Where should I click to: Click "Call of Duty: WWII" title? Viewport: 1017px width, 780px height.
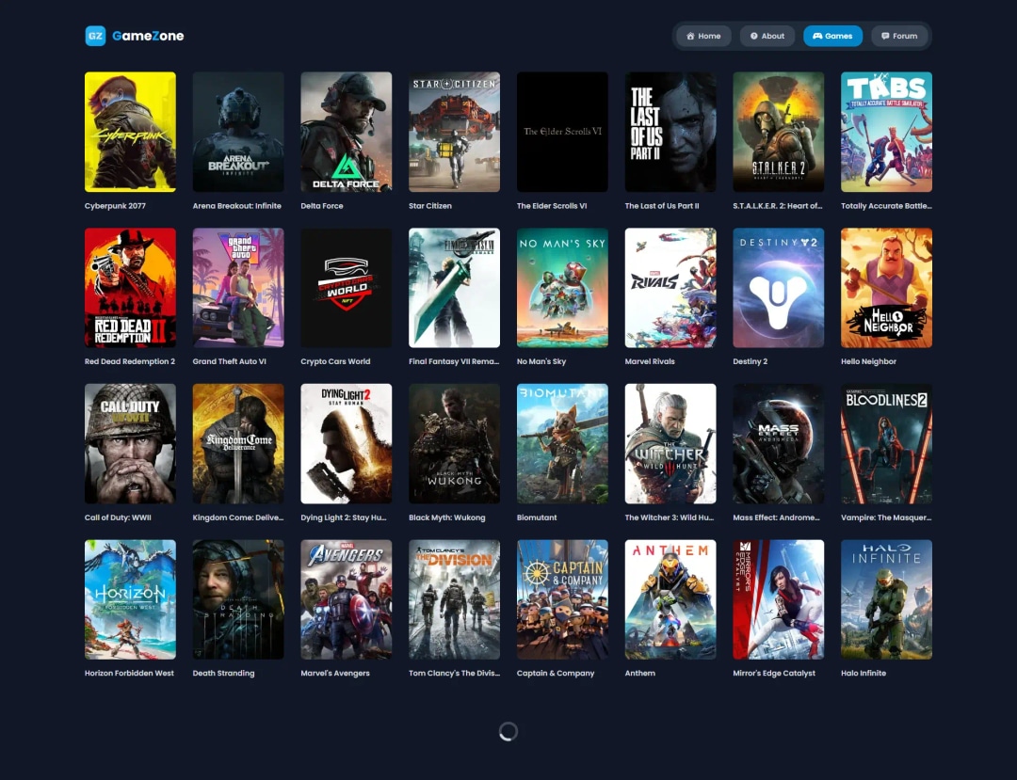pyautogui.click(x=118, y=517)
